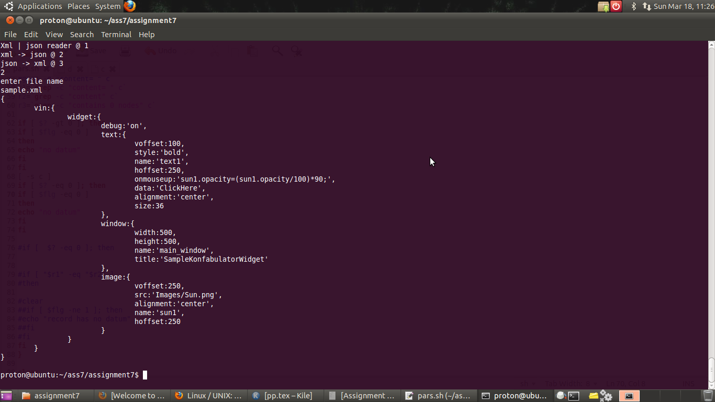Click the 'enter file name' output line
The height and width of the screenshot is (402, 715).
[x=32, y=81]
